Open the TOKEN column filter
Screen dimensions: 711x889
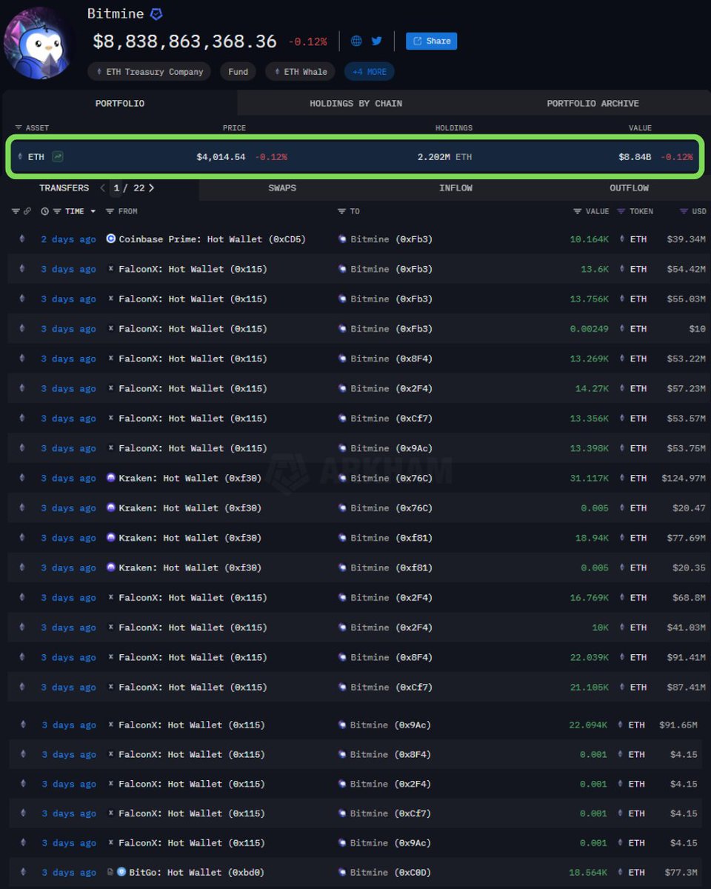pyautogui.click(x=621, y=212)
